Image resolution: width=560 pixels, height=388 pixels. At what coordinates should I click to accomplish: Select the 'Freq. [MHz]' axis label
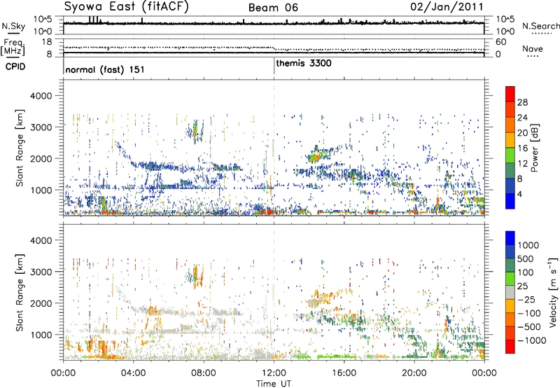pyautogui.click(x=13, y=48)
